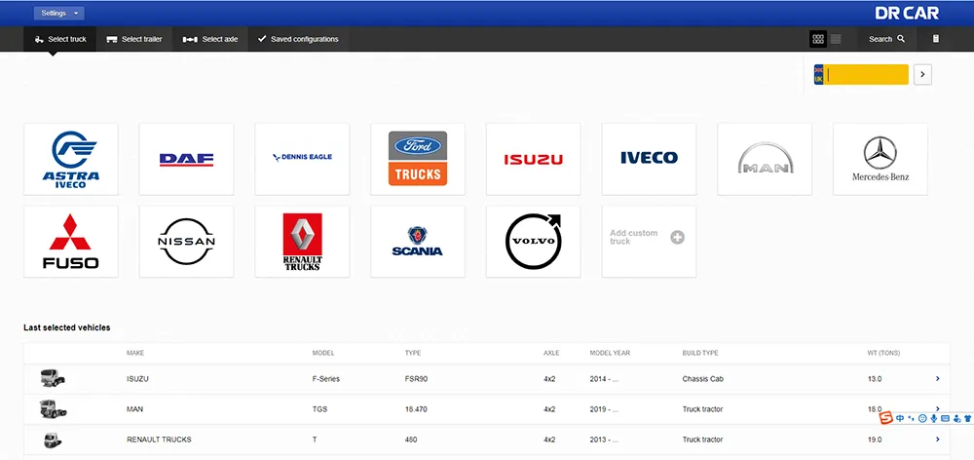Choose the Renault Trucks logo tile
Image resolution: width=974 pixels, height=460 pixels.
[x=302, y=241]
